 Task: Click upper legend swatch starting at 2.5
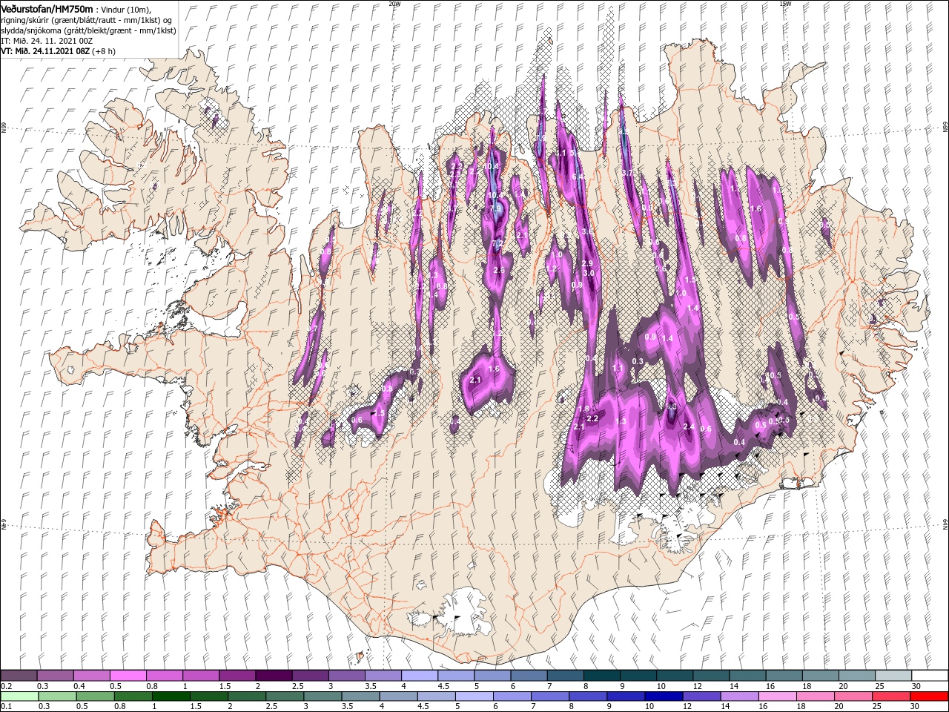click(310, 675)
